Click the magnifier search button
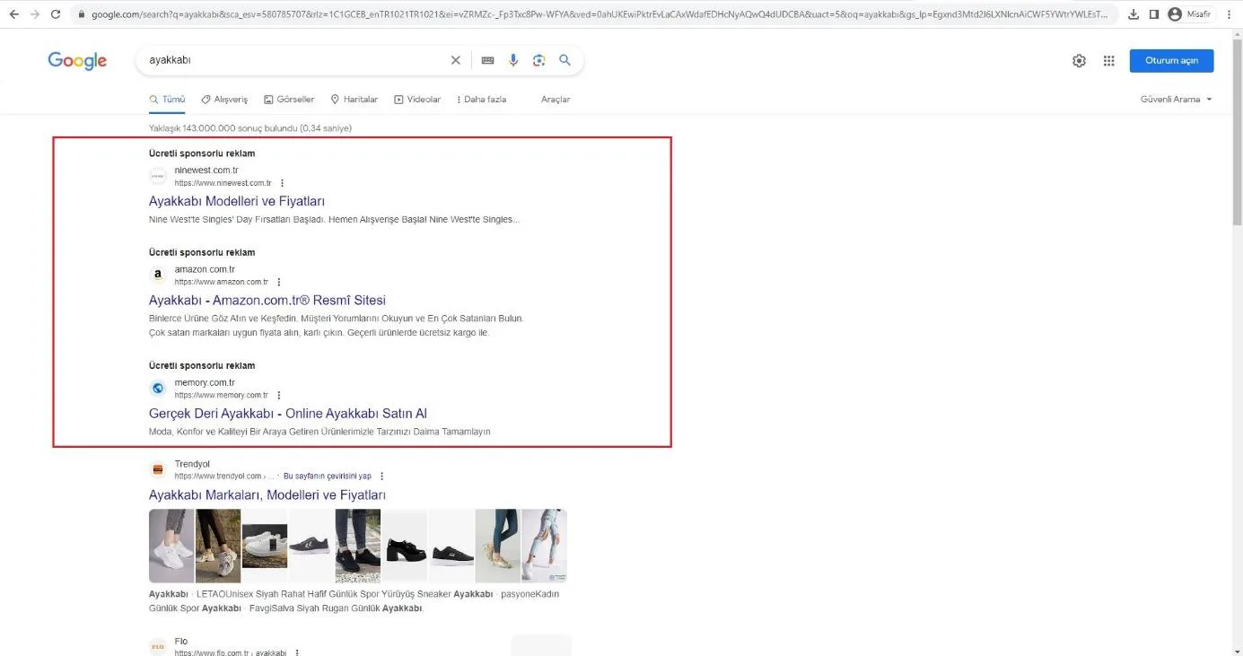1243x656 pixels. pos(565,60)
